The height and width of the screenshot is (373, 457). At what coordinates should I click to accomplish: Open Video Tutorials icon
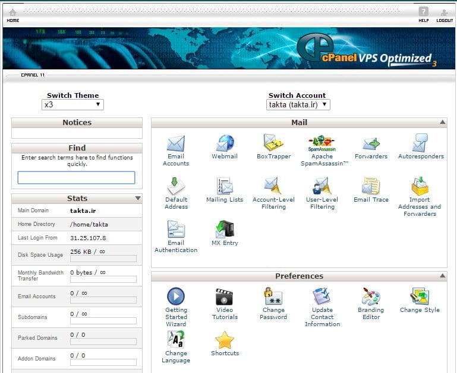point(225,298)
